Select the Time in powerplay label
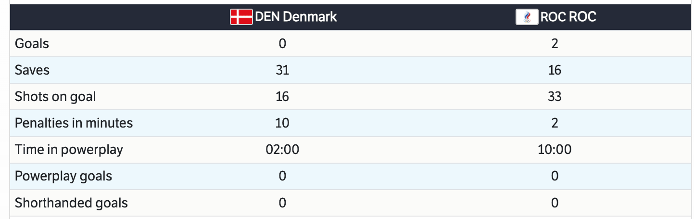The image size is (694, 219). pos(69,150)
